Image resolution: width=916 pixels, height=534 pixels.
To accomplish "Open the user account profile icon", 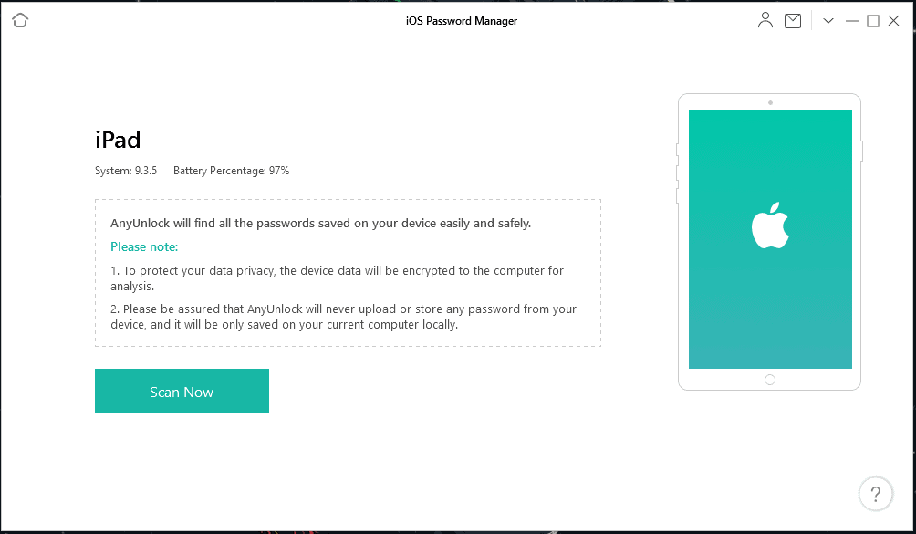I will coord(765,20).
